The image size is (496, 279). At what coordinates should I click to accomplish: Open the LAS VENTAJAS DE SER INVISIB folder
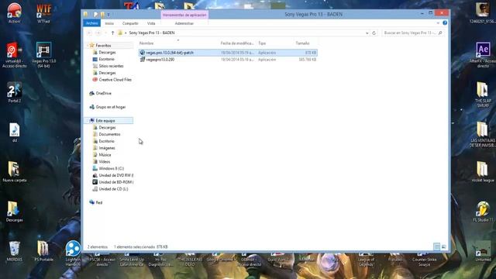(482, 135)
